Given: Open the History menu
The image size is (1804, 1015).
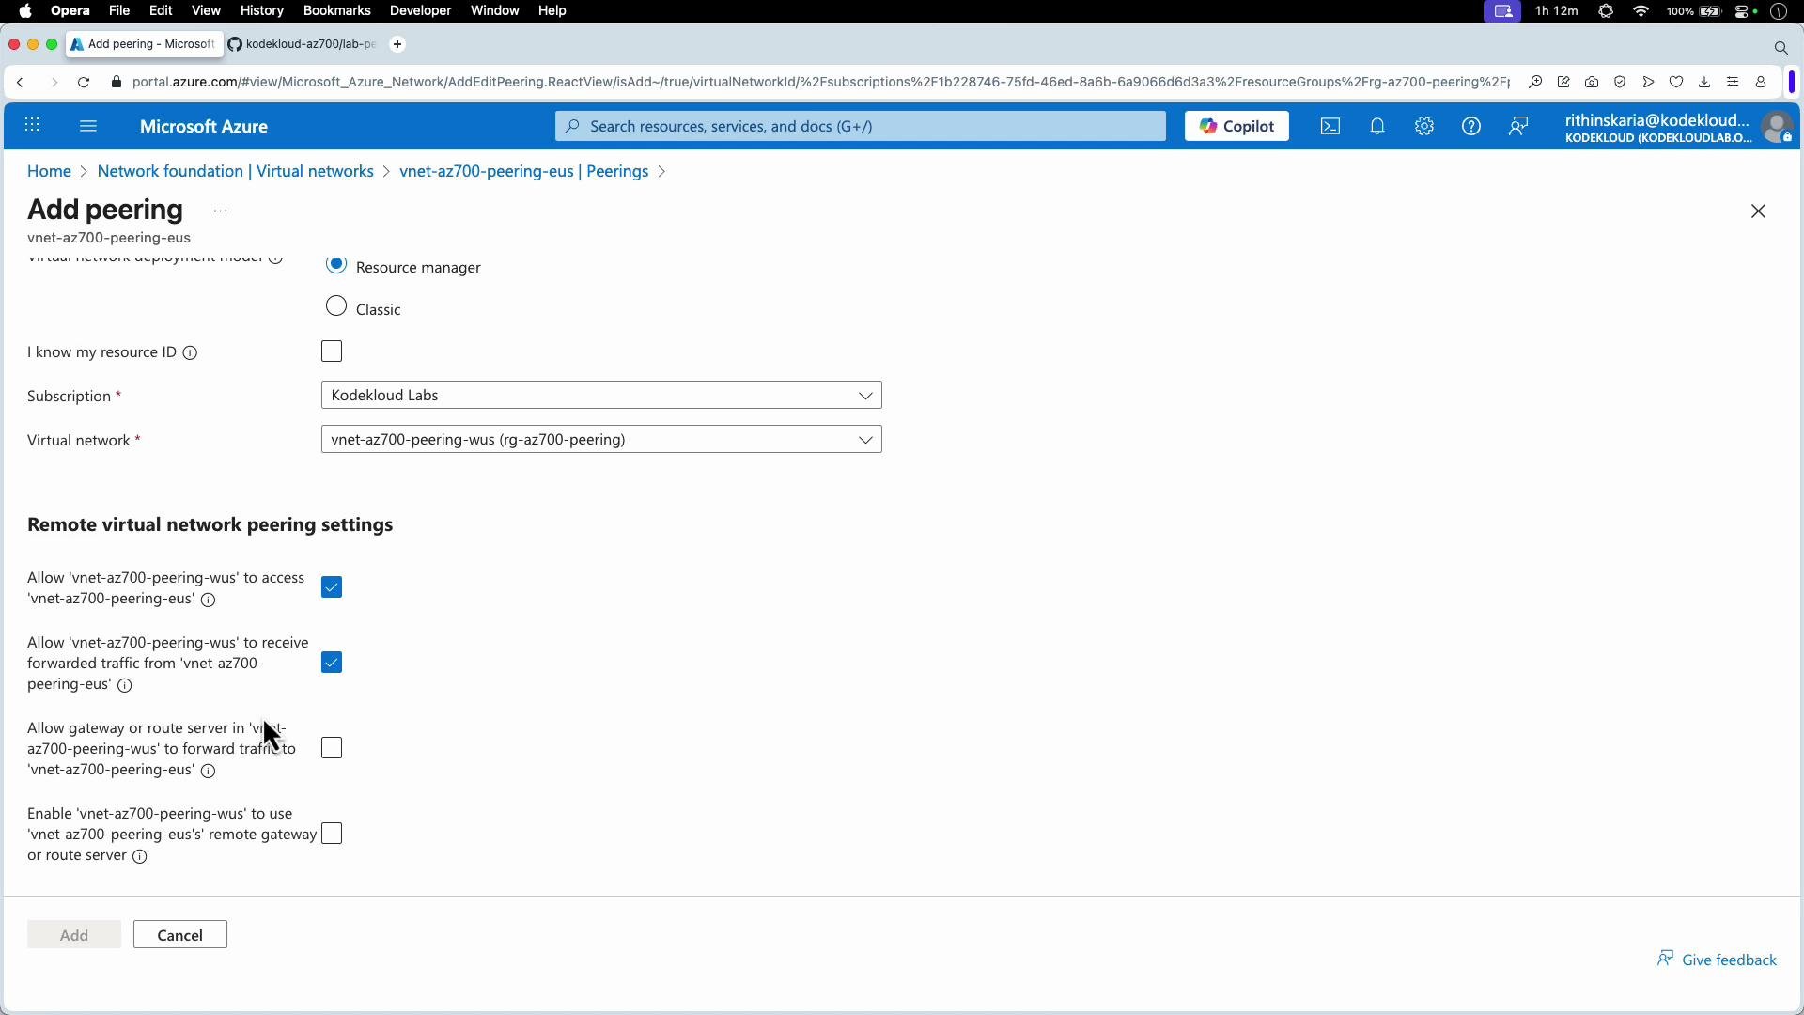Looking at the screenshot, I should [261, 11].
